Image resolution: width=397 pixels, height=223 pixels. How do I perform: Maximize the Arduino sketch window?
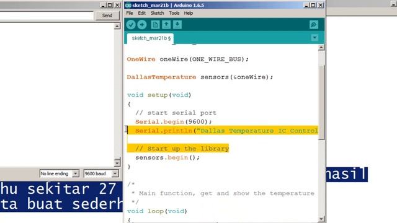tap(313, 5)
